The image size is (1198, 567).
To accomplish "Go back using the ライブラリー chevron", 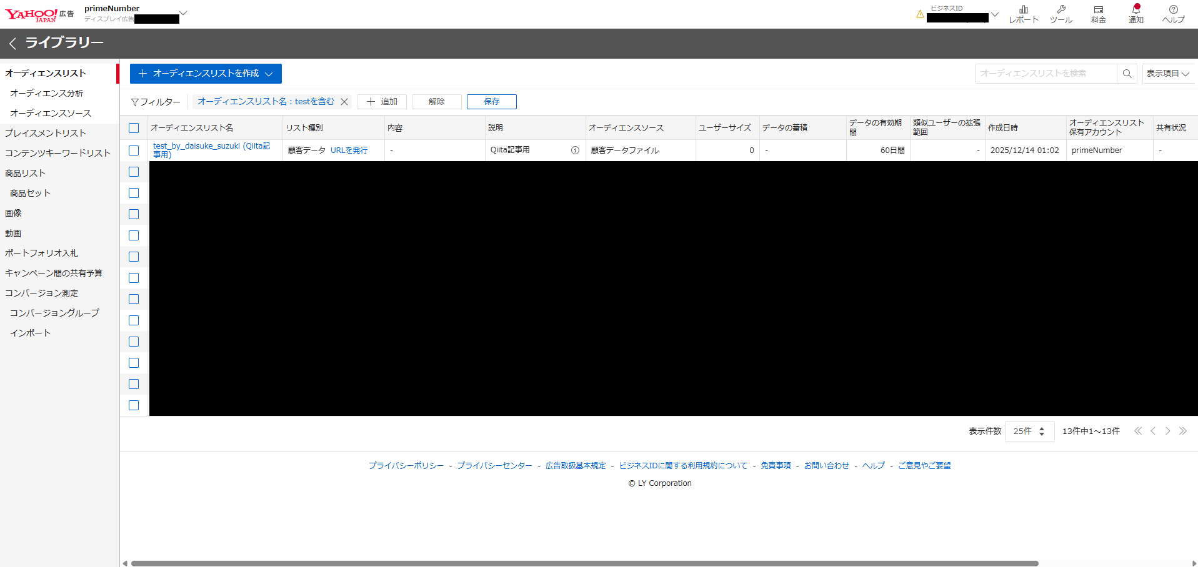I will pyautogui.click(x=12, y=43).
